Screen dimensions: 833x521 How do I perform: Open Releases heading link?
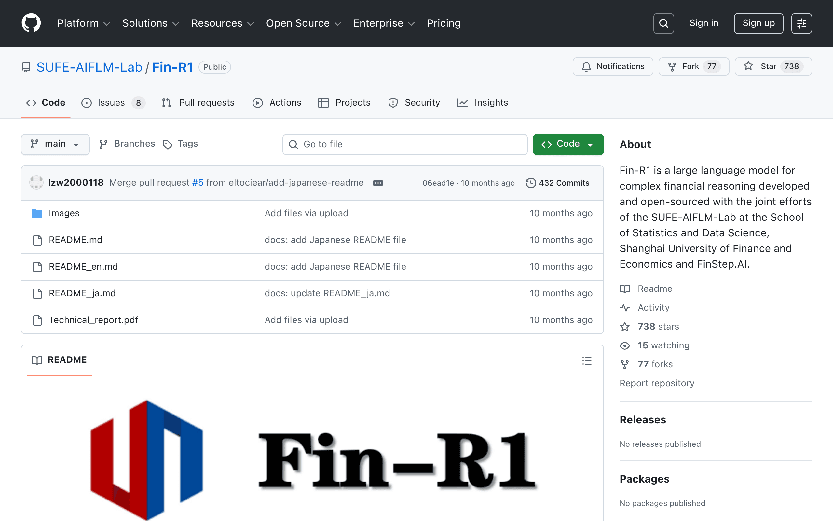tap(643, 420)
